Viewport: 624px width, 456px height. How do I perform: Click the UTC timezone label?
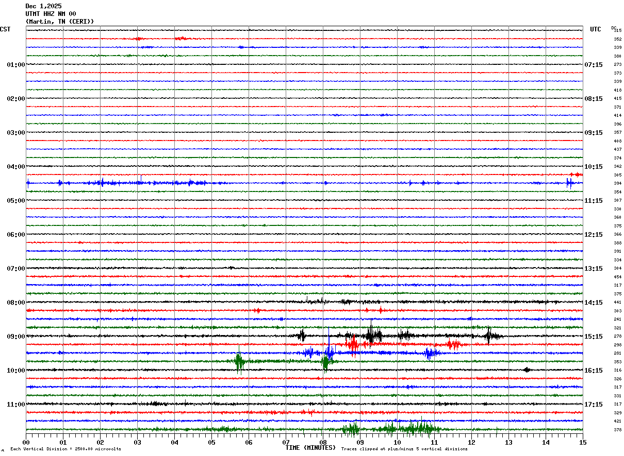[595, 29]
